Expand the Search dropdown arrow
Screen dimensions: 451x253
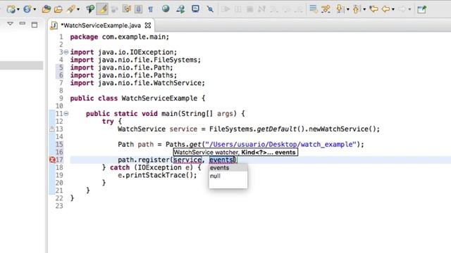[78, 9]
